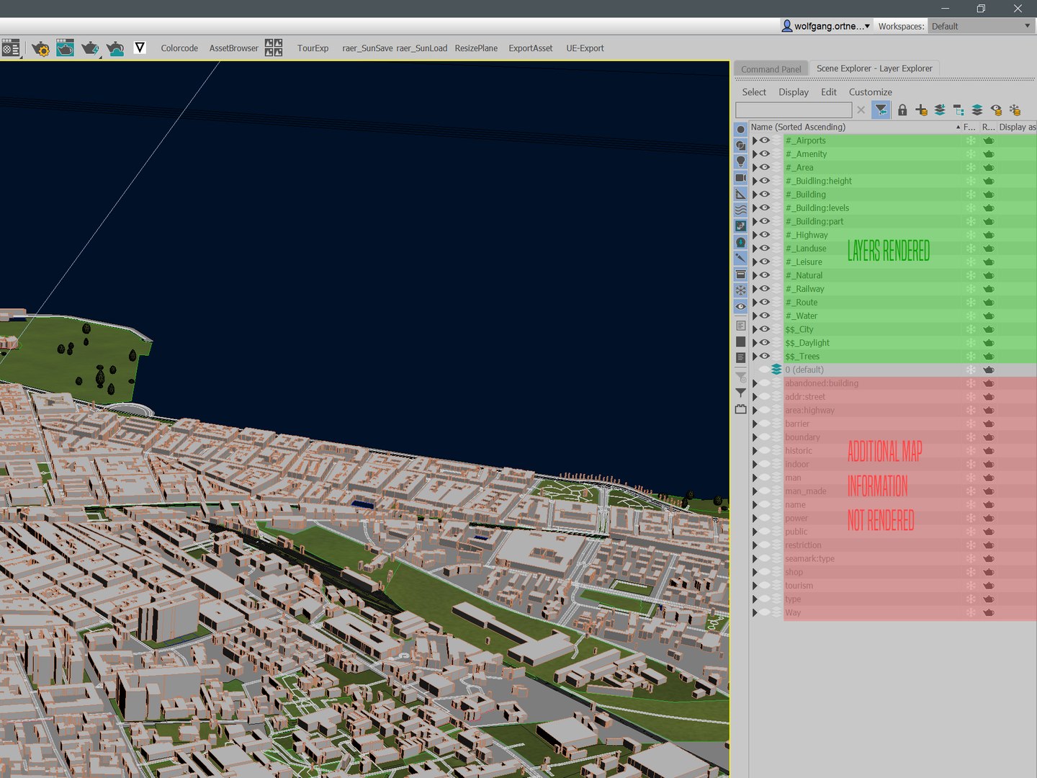
Task: Click the raer_SunSave toolbar button
Action: click(367, 48)
